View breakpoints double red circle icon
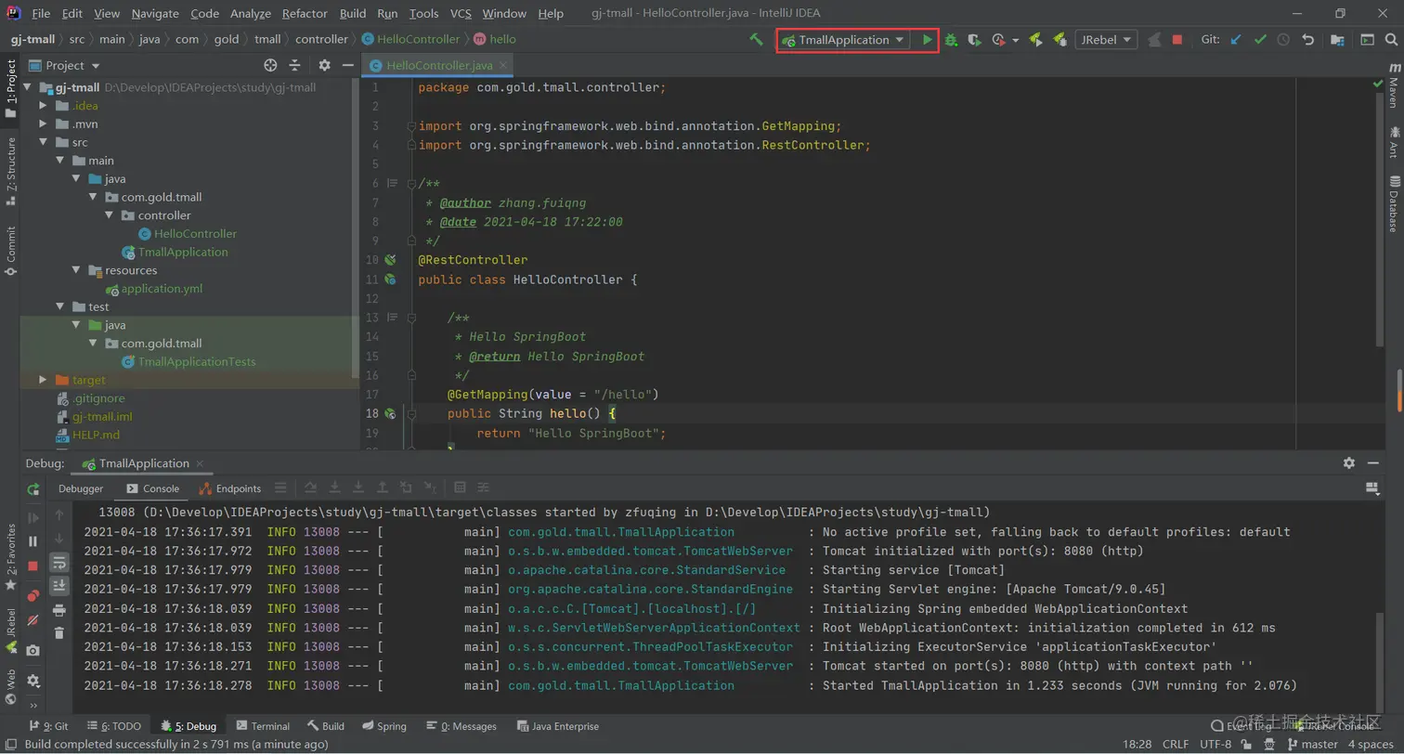Screen dimensions: 1404x754 point(33,595)
